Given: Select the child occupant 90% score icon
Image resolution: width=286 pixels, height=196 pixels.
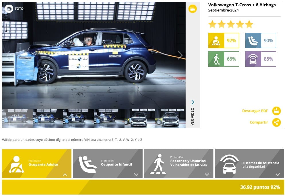Looking at the screenshot, I should point(253,41).
